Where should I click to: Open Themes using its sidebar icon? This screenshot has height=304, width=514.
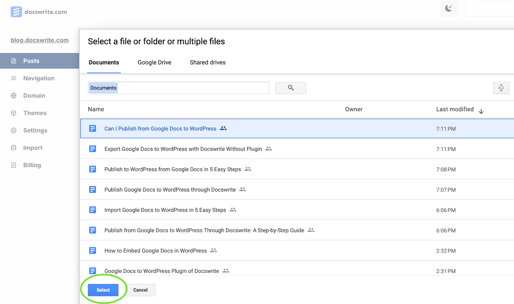[13, 113]
